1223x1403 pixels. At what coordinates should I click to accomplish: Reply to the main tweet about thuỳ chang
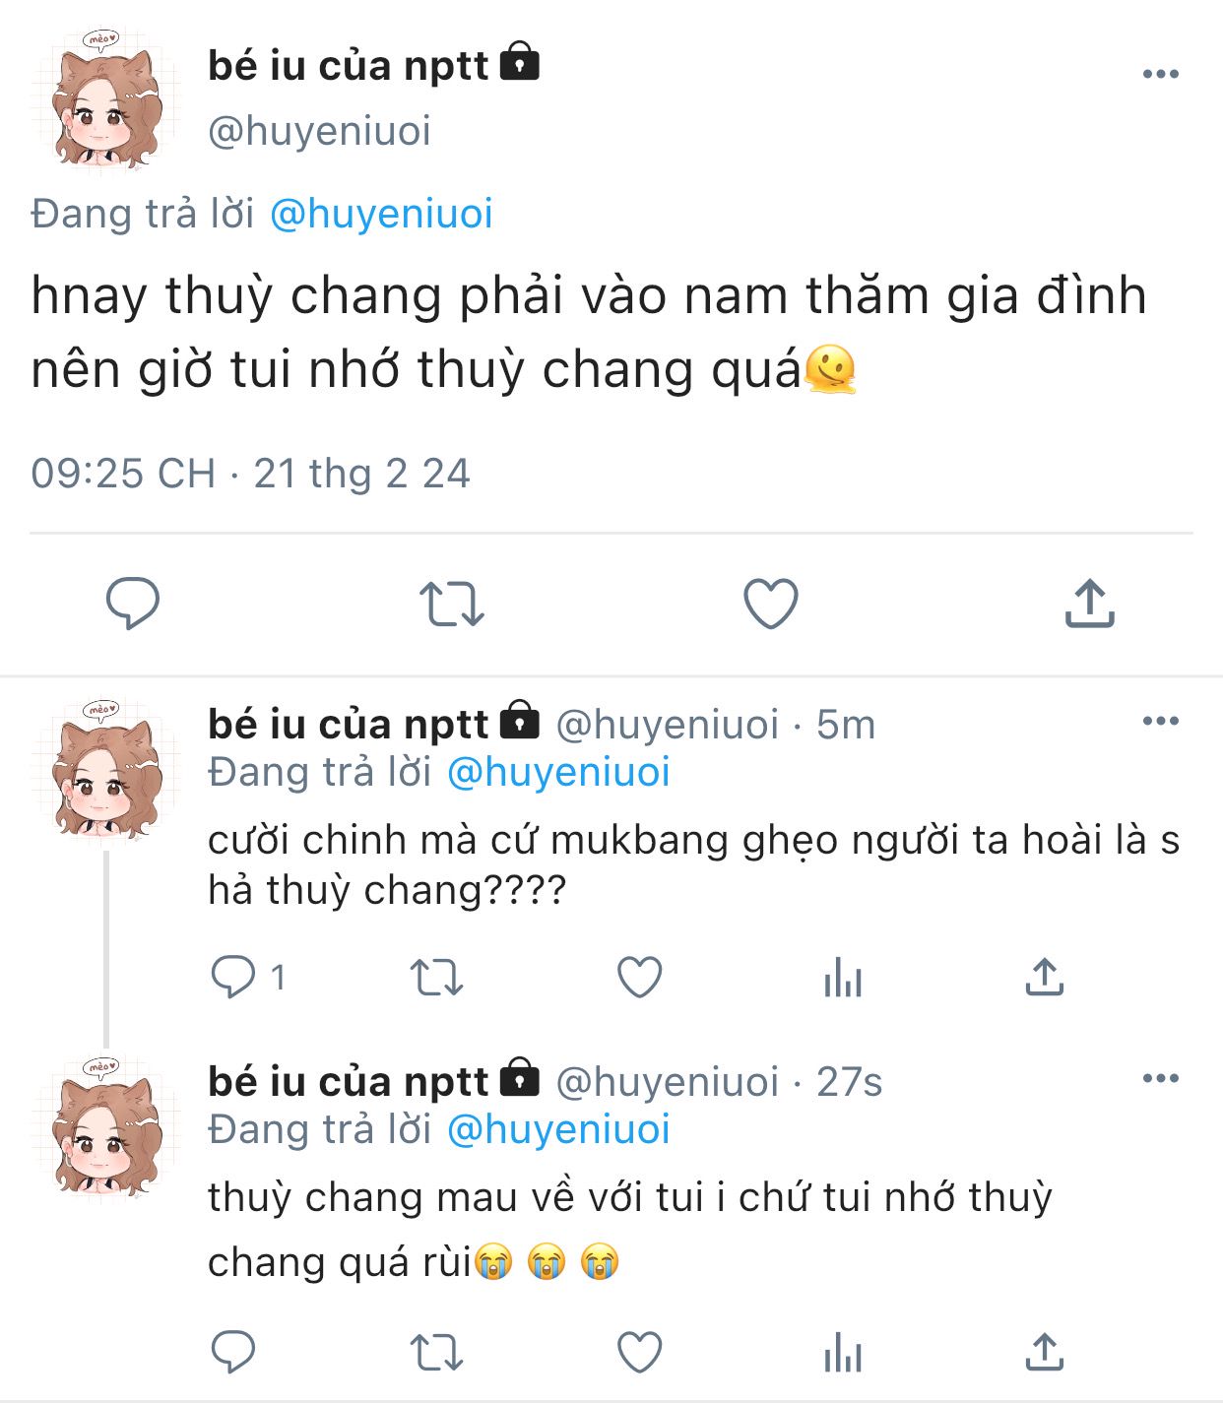132,603
